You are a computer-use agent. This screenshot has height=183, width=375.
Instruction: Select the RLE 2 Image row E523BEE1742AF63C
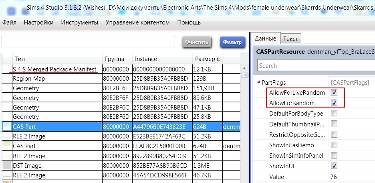pos(121,136)
